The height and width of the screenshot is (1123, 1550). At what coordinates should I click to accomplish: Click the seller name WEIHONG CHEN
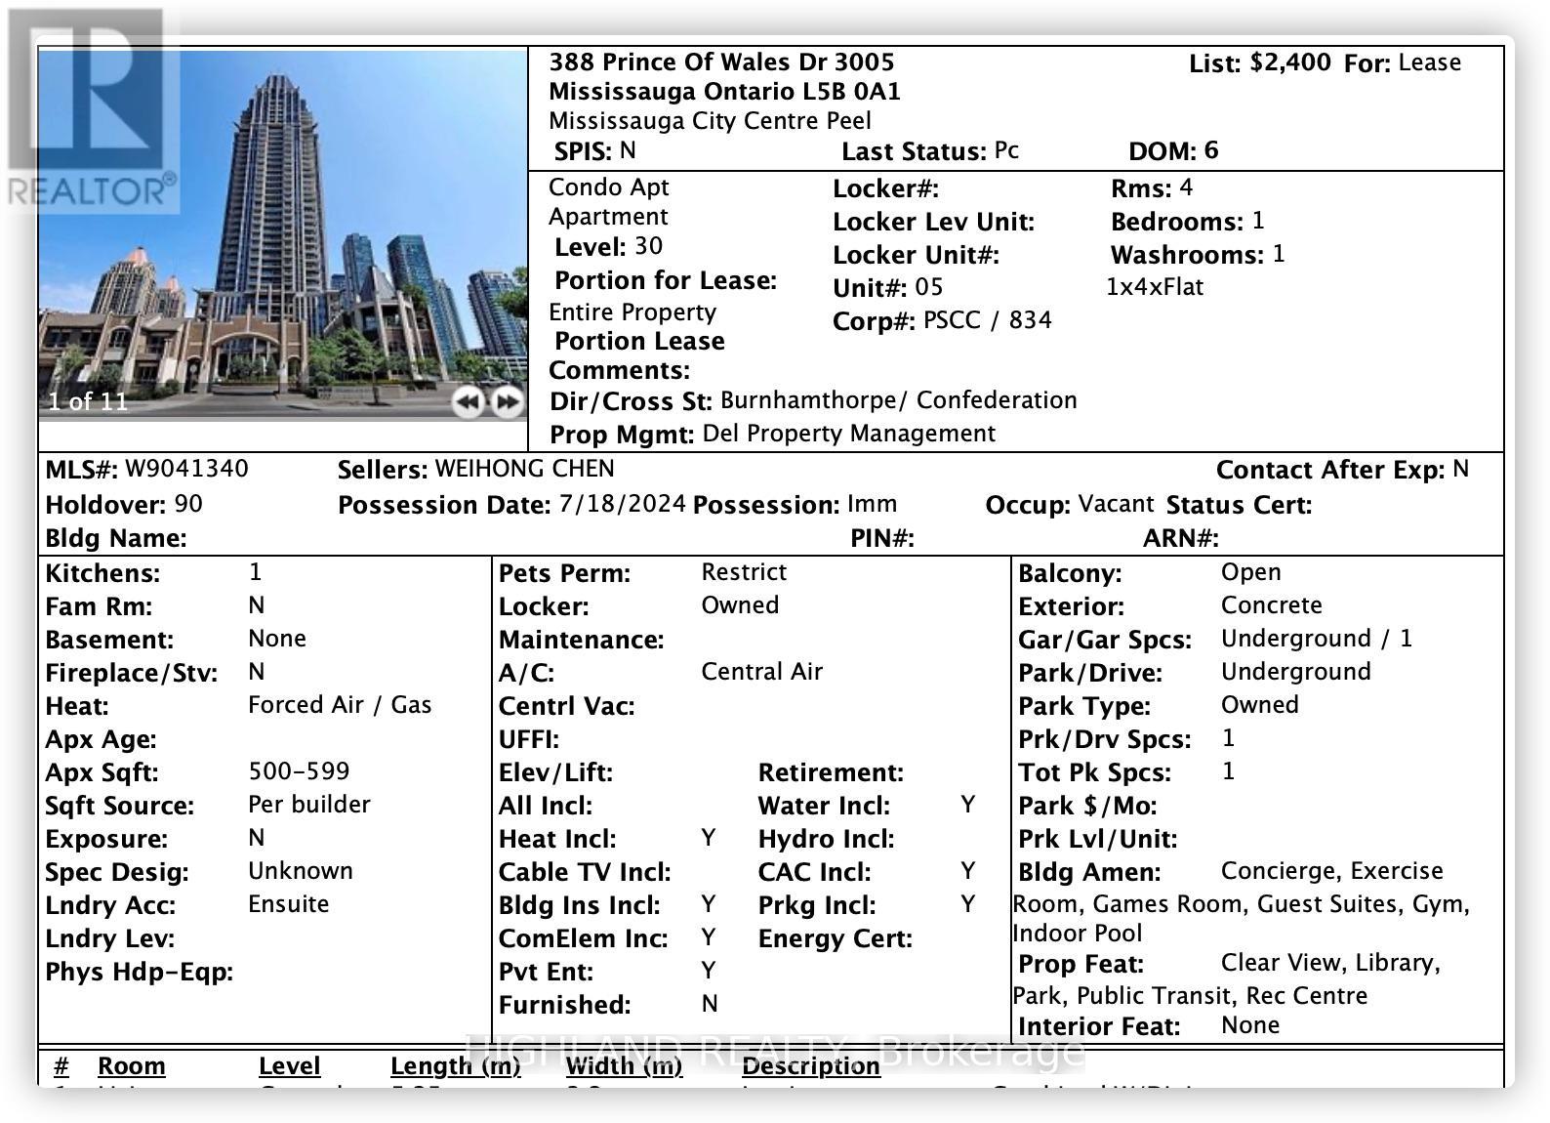click(x=524, y=469)
